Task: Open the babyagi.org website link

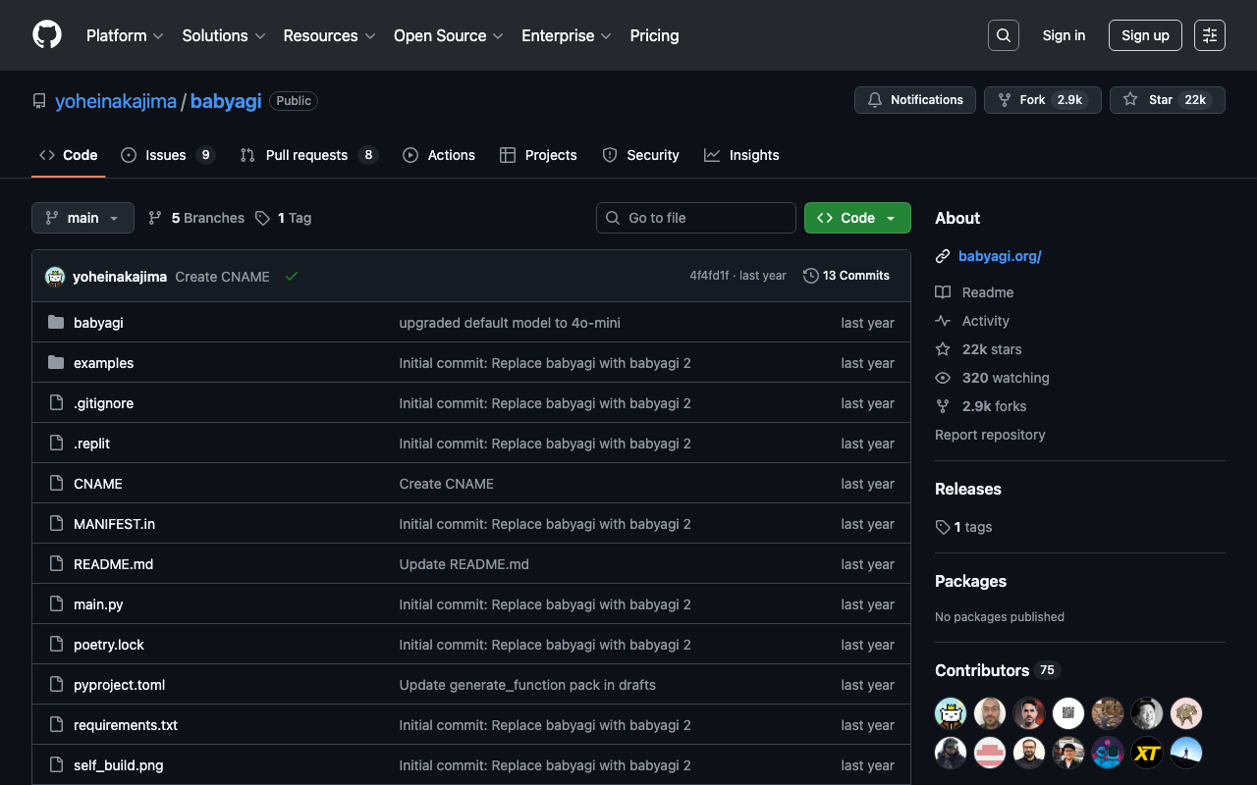Action: [1000, 256]
